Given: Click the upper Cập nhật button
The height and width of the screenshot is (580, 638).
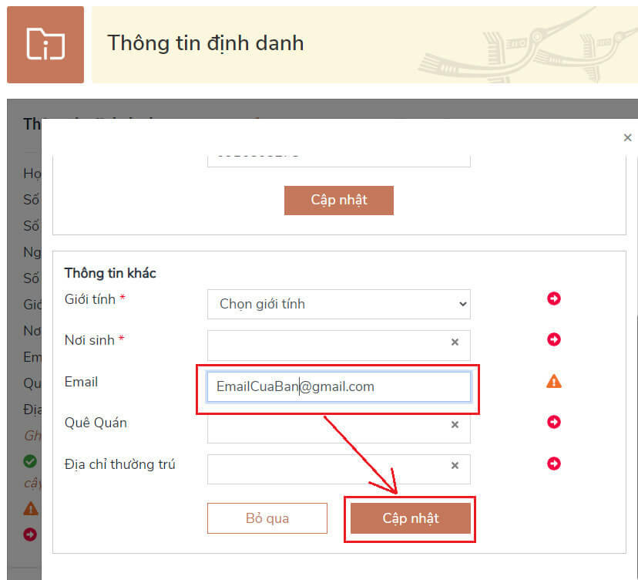Looking at the screenshot, I should 338,200.
